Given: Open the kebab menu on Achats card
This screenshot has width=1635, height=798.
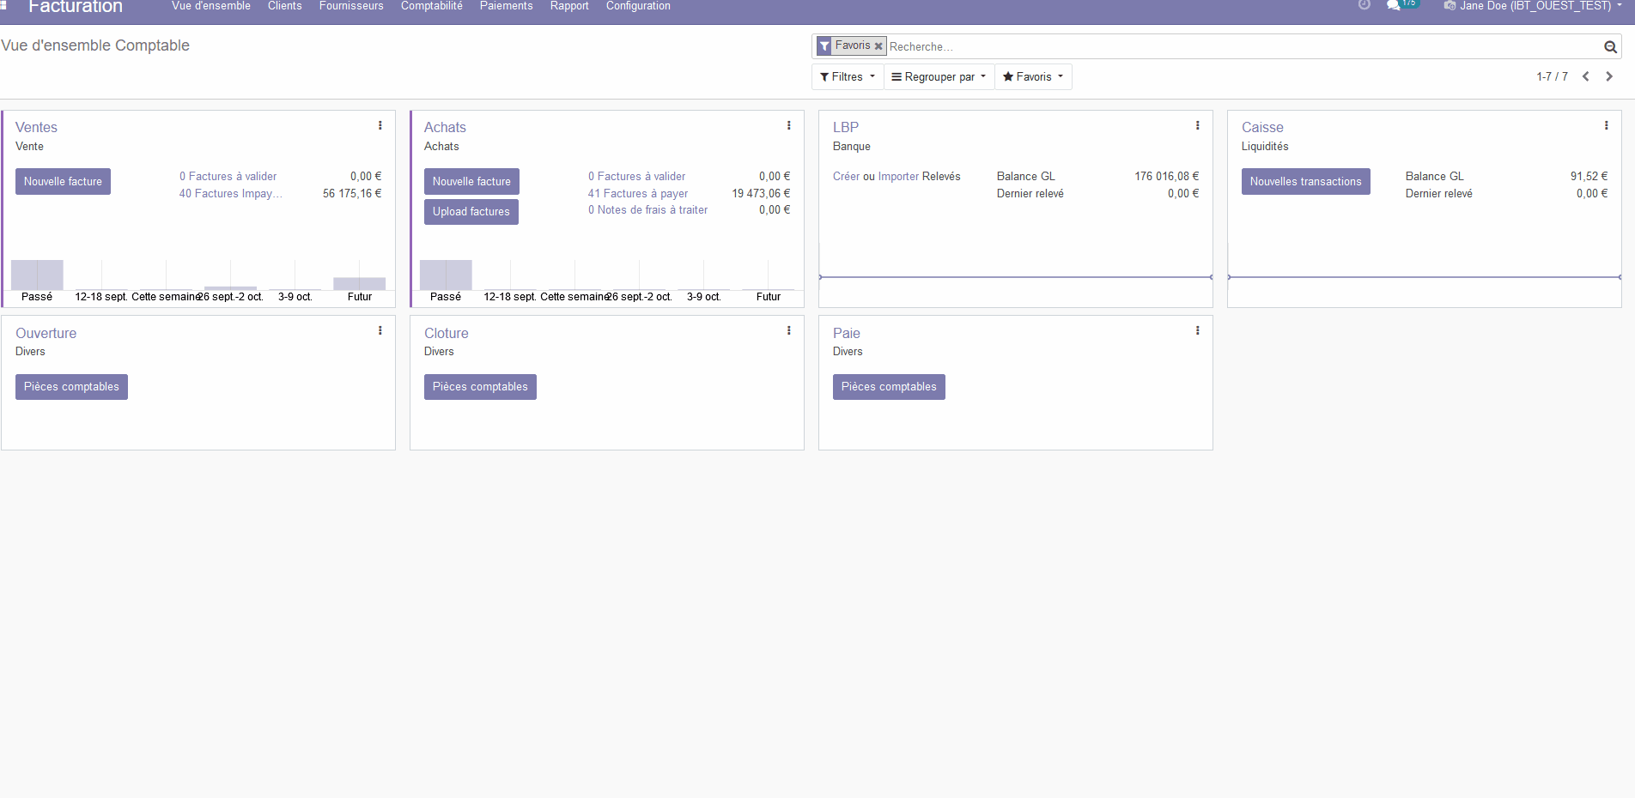Looking at the screenshot, I should coord(789,125).
